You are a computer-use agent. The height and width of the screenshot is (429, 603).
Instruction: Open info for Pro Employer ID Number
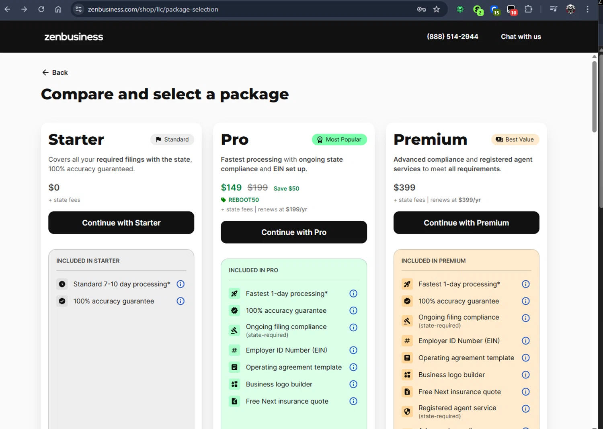pyautogui.click(x=353, y=350)
